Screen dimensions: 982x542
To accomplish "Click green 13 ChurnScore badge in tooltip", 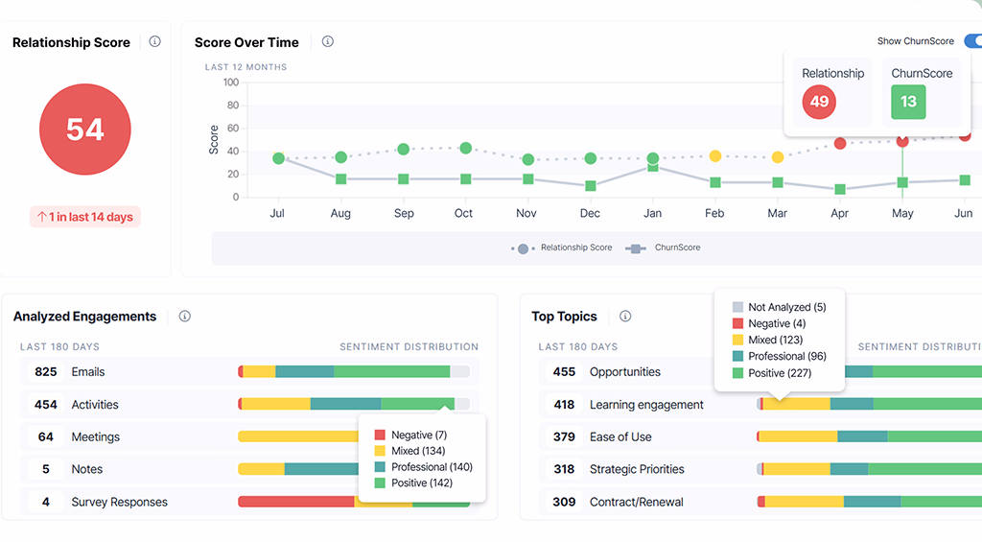I will pos(908,102).
